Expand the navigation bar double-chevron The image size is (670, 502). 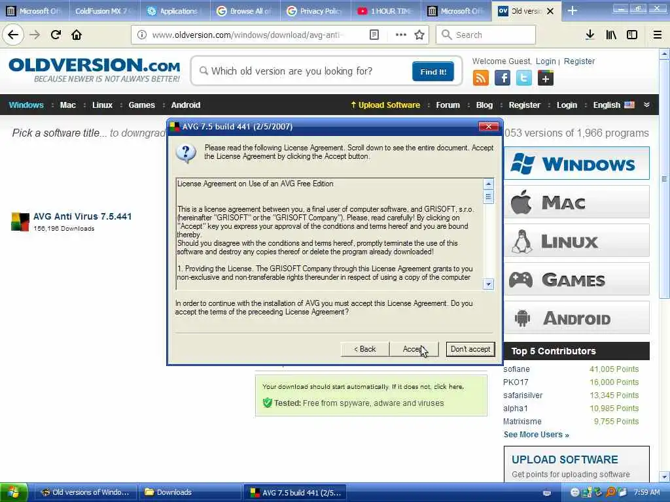coord(646,105)
